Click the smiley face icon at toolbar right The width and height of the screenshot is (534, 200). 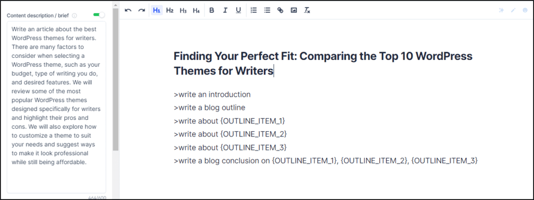525,10
